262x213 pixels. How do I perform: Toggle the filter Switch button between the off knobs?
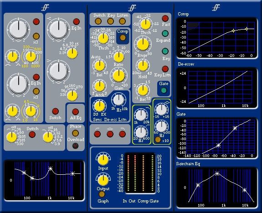click(32, 134)
